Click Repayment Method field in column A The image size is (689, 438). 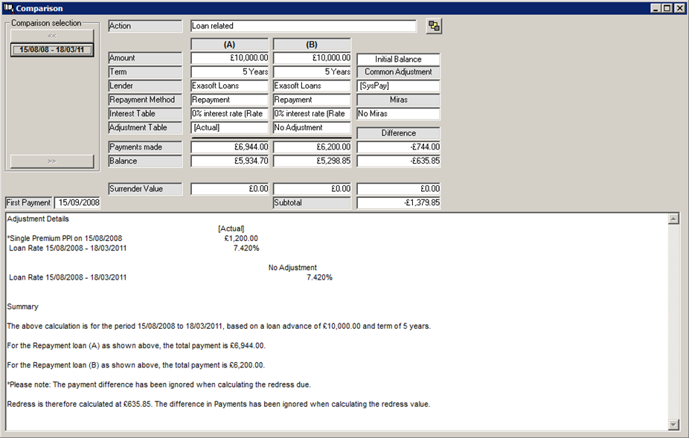(x=229, y=100)
